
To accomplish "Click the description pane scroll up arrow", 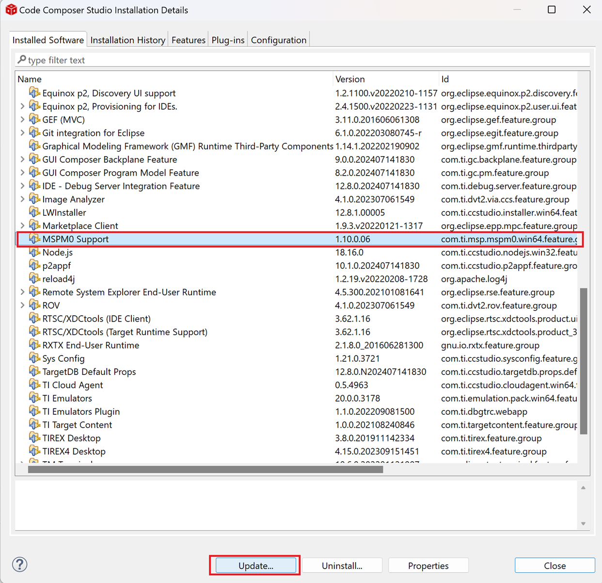I will click(583, 487).
